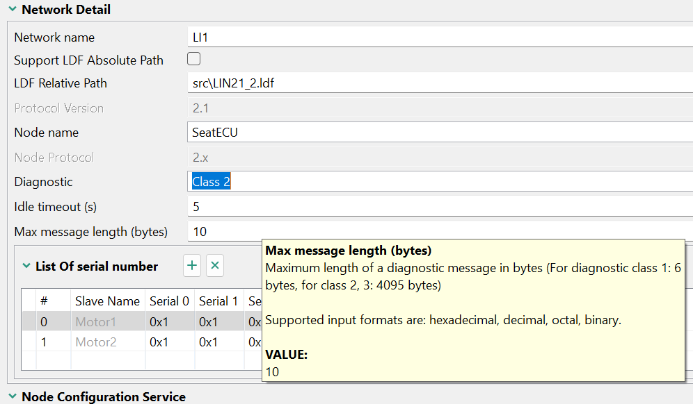Select the Protocol Version field 2.1
Image resolution: width=693 pixels, height=404 pixels.
[x=440, y=108]
